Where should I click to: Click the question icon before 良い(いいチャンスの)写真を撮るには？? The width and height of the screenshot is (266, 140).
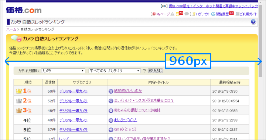(x=111, y=101)
